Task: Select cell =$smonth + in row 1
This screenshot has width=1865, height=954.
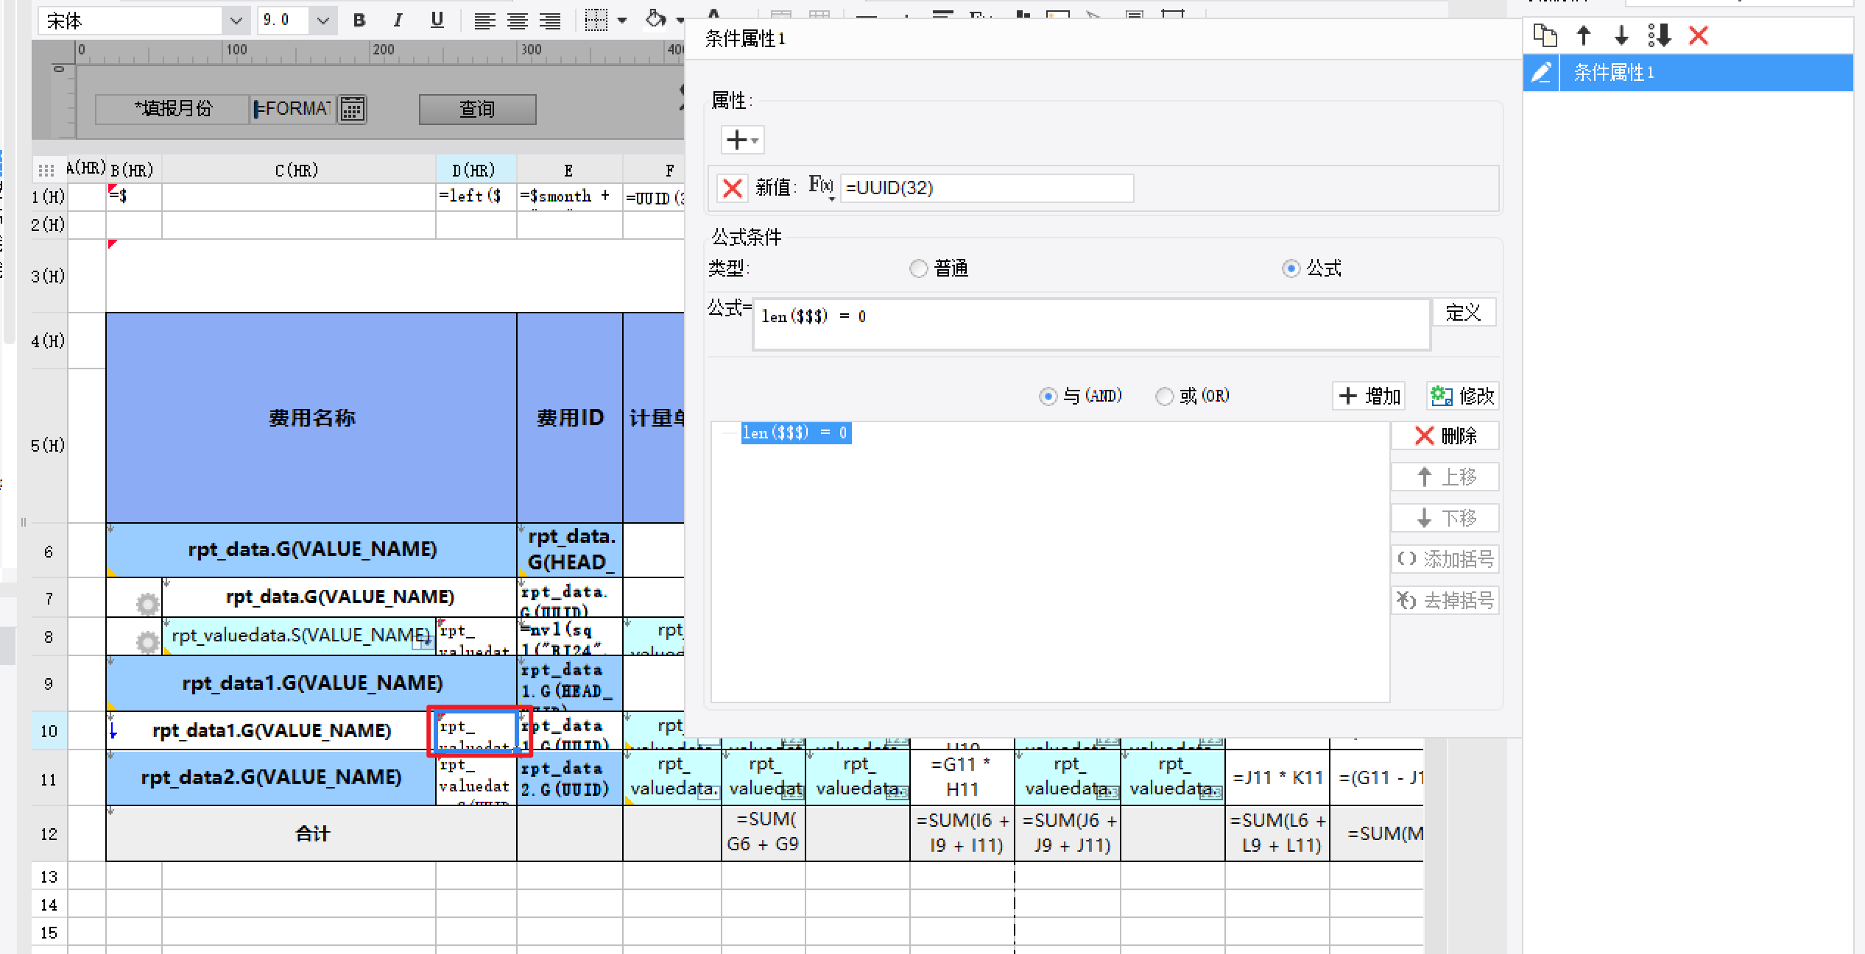Action: coord(569,196)
